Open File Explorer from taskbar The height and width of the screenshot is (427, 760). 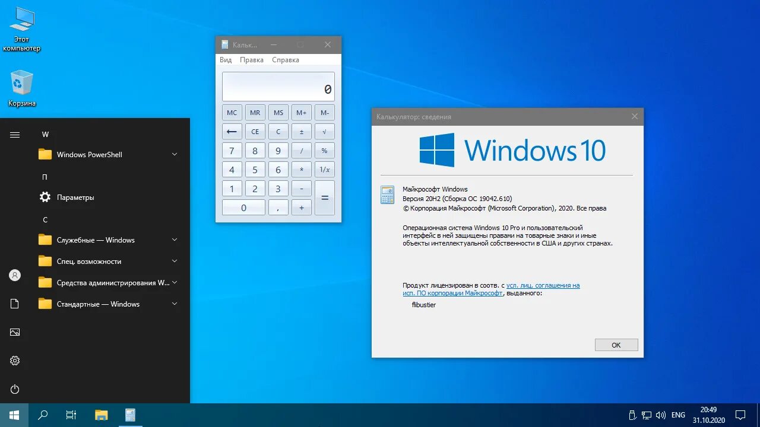pyautogui.click(x=102, y=415)
